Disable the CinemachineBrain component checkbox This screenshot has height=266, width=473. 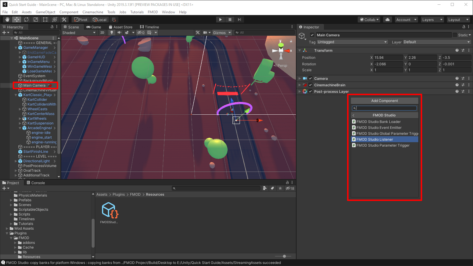coord(310,85)
